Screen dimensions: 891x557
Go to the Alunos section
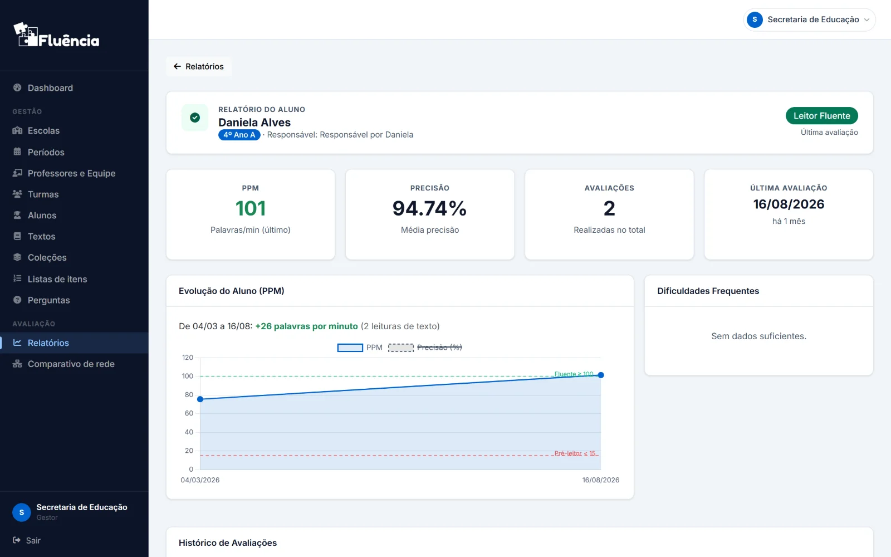point(74,215)
